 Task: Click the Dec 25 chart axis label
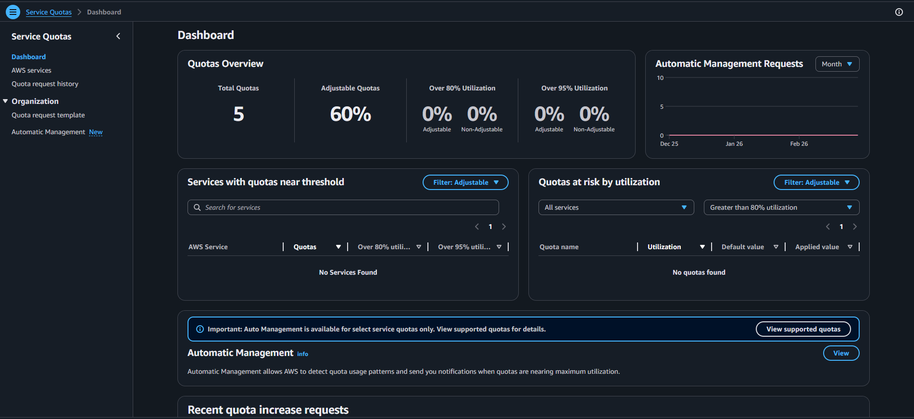[669, 144]
